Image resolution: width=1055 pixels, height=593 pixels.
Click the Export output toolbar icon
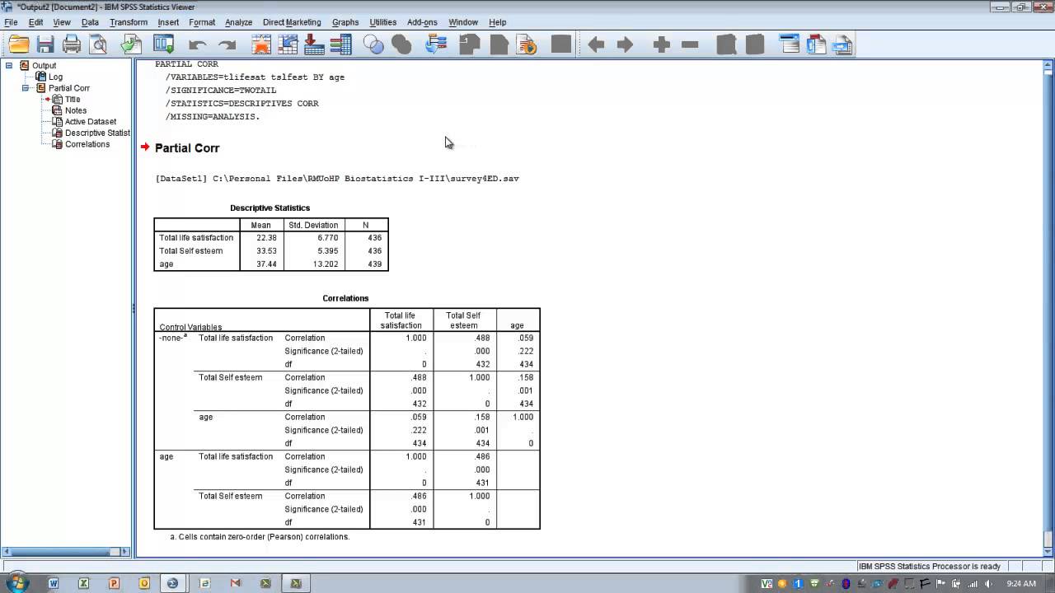click(x=131, y=44)
